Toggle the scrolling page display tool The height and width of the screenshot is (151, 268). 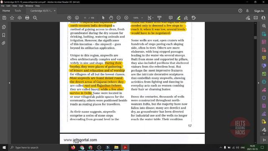coord(159,18)
